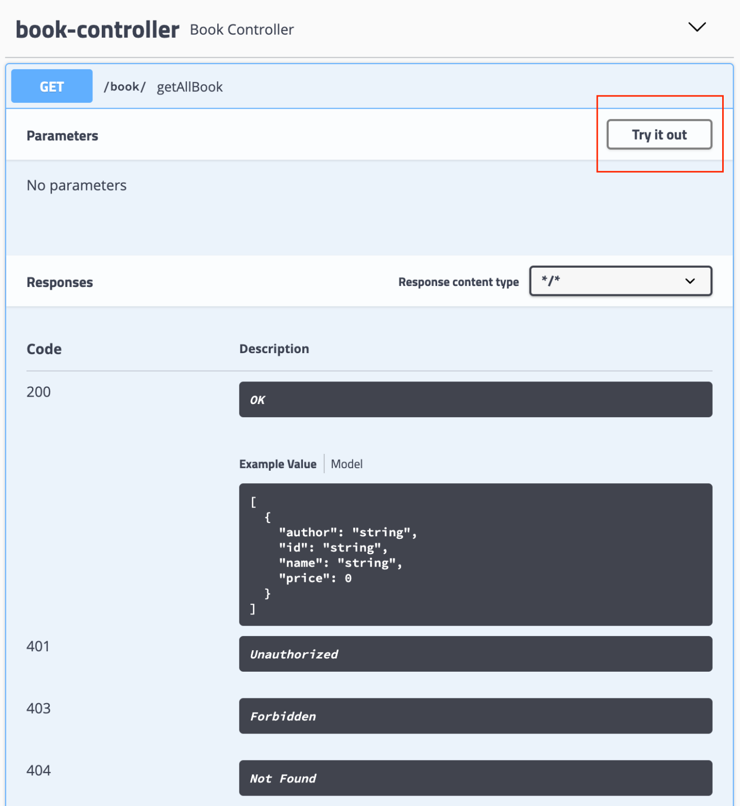
Task: Click the book-controller heading
Action: [x=97, y=29]
